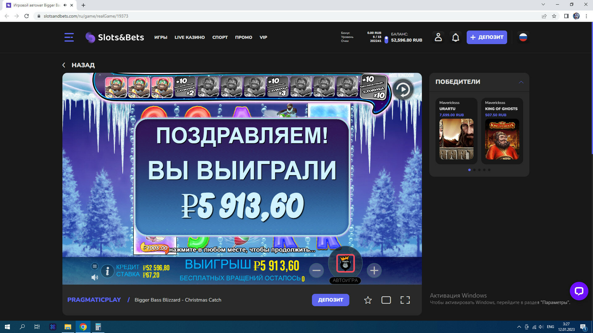The image size is (593, 333).
Task: Click the game replay history icon
Action: (403, 90)
